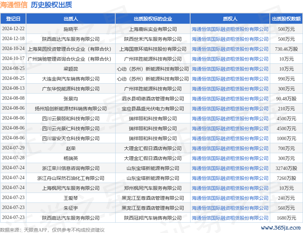Open 质权人 link in 上海枫同汽车服务 row
Viewport: 303px width, 233px height.
point(230,188)
